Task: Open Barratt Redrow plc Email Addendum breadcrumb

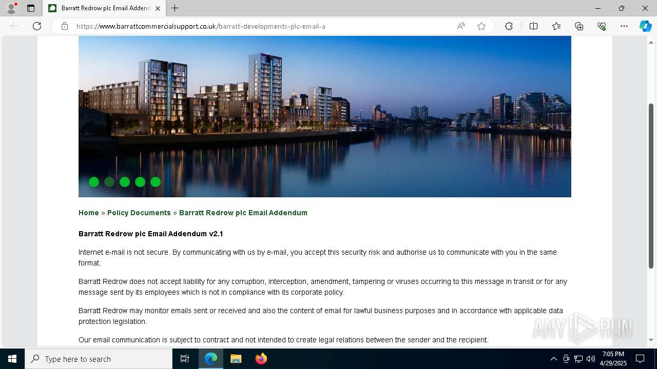Action: 243,213
